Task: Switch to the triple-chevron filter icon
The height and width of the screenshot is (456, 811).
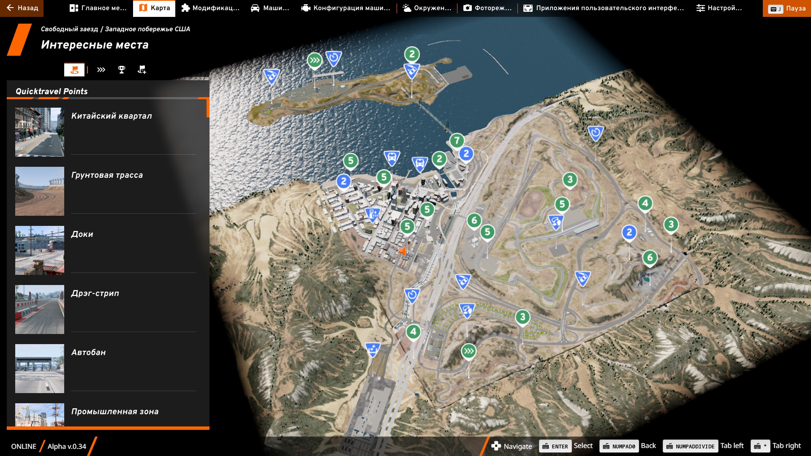Action: tap(101, 70)
